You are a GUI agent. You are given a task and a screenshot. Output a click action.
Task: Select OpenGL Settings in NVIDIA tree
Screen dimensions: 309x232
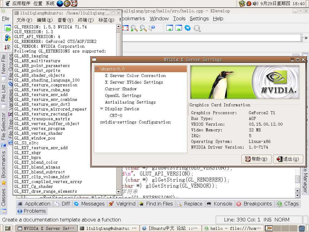[x=123, y=95]
